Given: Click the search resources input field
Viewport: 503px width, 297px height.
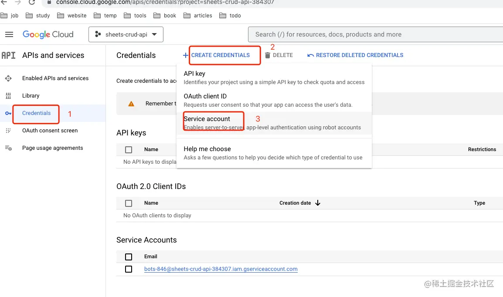Looking at the screenshot, I should [375, 34].
